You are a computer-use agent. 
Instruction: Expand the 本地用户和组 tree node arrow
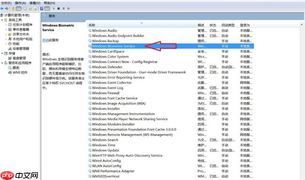[6, 39]
